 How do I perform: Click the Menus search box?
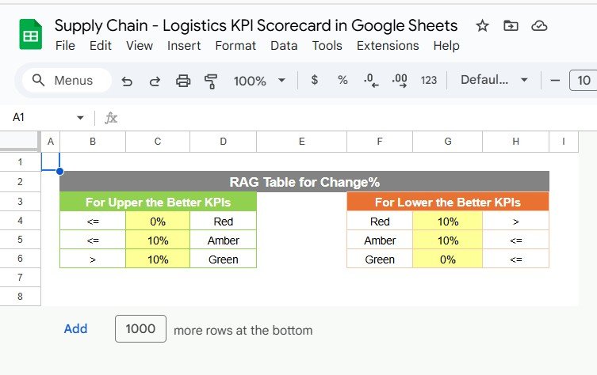[63, 80]
